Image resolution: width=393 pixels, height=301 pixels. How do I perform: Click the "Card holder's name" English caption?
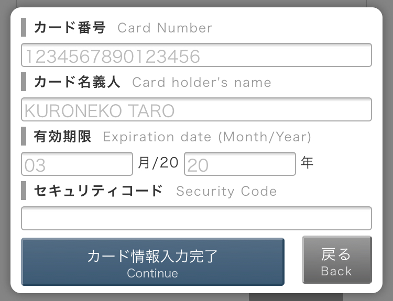(202, 82)
